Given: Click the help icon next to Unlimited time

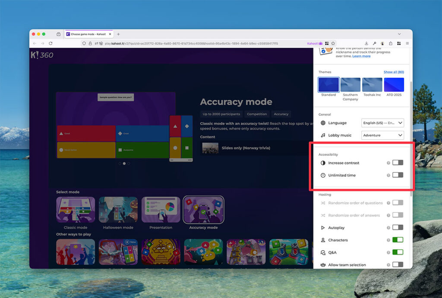Looking at the screenshot, I should (389, 175).
